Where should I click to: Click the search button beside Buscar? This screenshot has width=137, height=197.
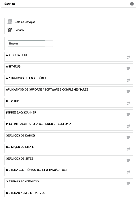pyautogui.click(x=49, y=44)
